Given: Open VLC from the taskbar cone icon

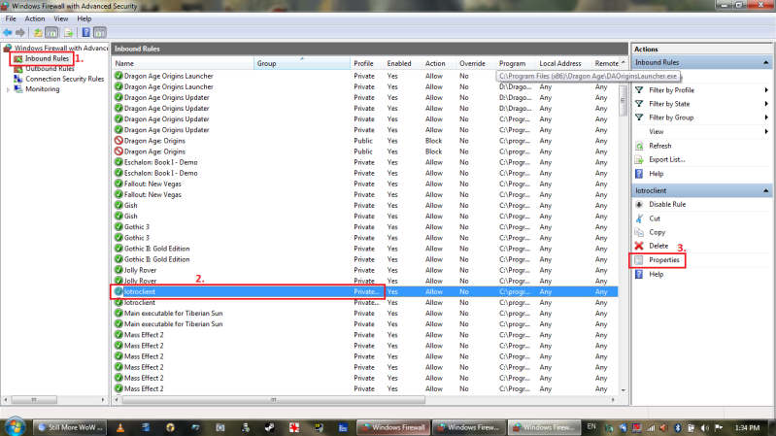Looking at the screenshot, I should (120, 427).
